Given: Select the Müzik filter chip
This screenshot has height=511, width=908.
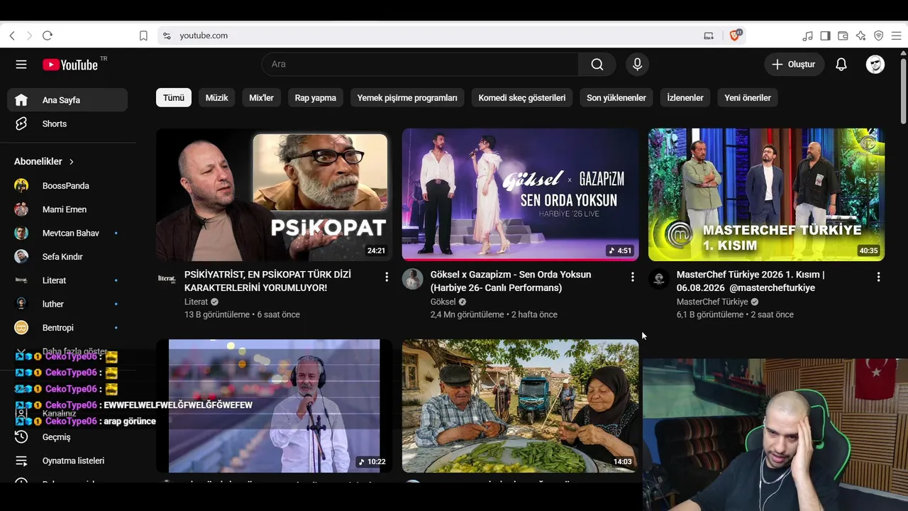Looking at the screenshot, I should 217,98.
